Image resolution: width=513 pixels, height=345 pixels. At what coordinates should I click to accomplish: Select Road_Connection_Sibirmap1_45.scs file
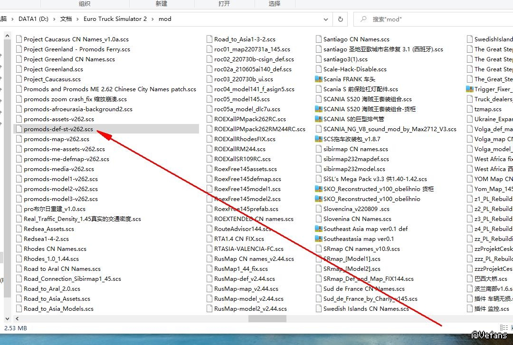72,279
